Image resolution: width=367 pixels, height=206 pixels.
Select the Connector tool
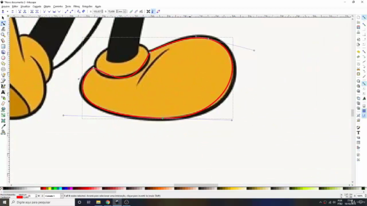point(3,132)
